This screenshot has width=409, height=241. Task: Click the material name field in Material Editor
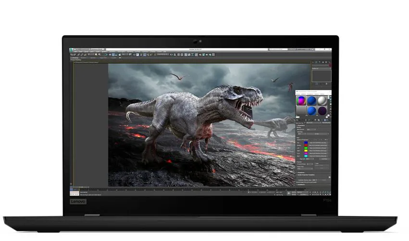[x=314, y=123]
